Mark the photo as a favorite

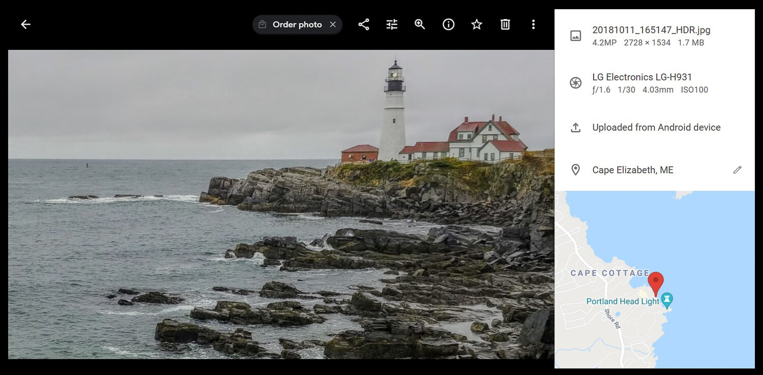click(476, 24)
